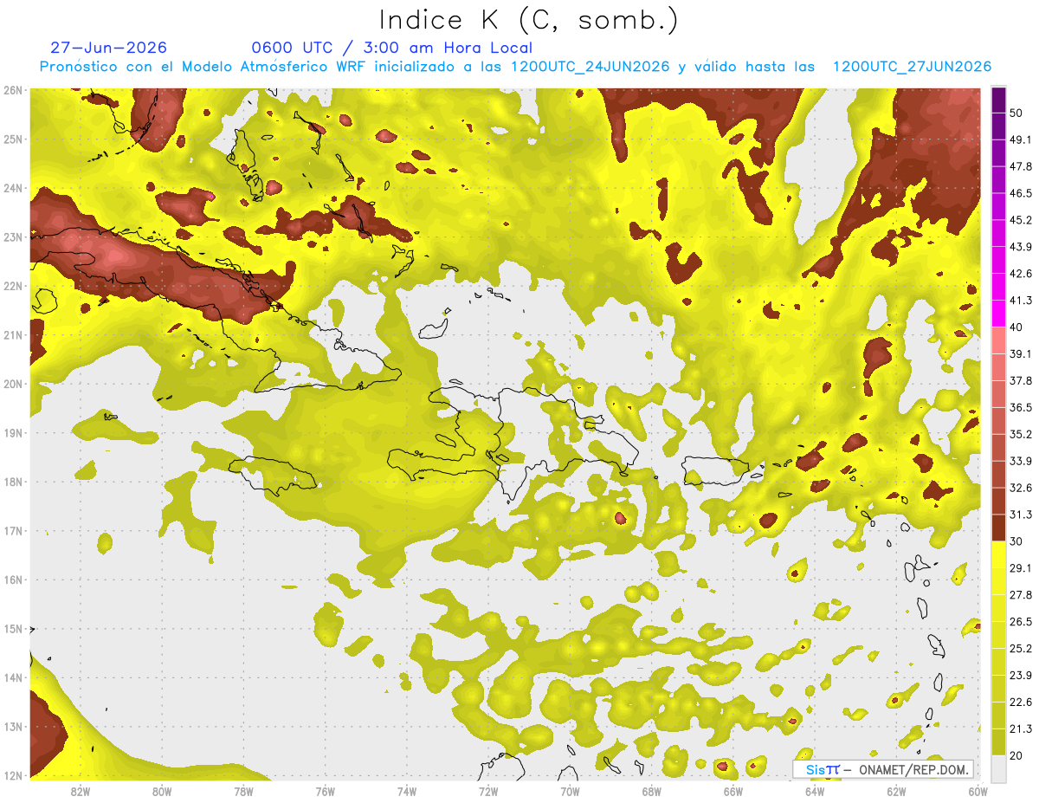Click the color scale value "23.9"
1039x803 pixels.
(1020, 675)
